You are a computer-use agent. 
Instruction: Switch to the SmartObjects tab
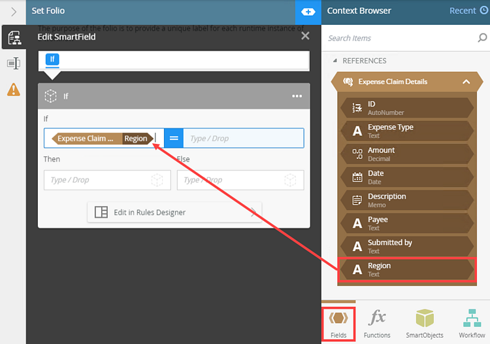pyautogui.click(x=425, y=324)
